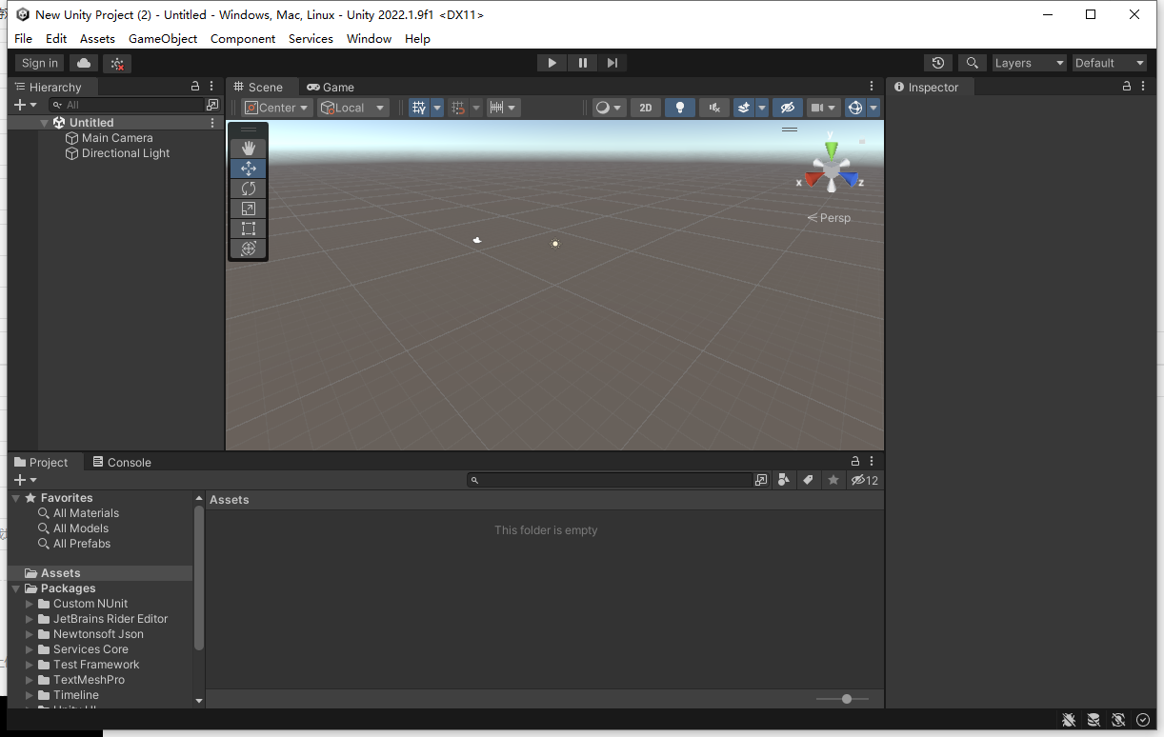Select the Rect Transform tool
This screenshot has width=1164, height=737.
click(248, 229)
